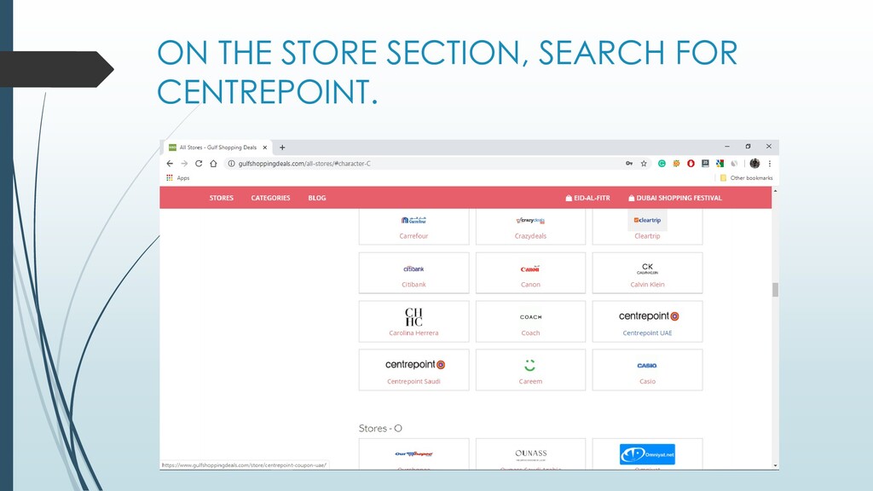Select the All Stores - Gulf Shopping Deals tab
The image size is (873, 491).
(217, 147)
